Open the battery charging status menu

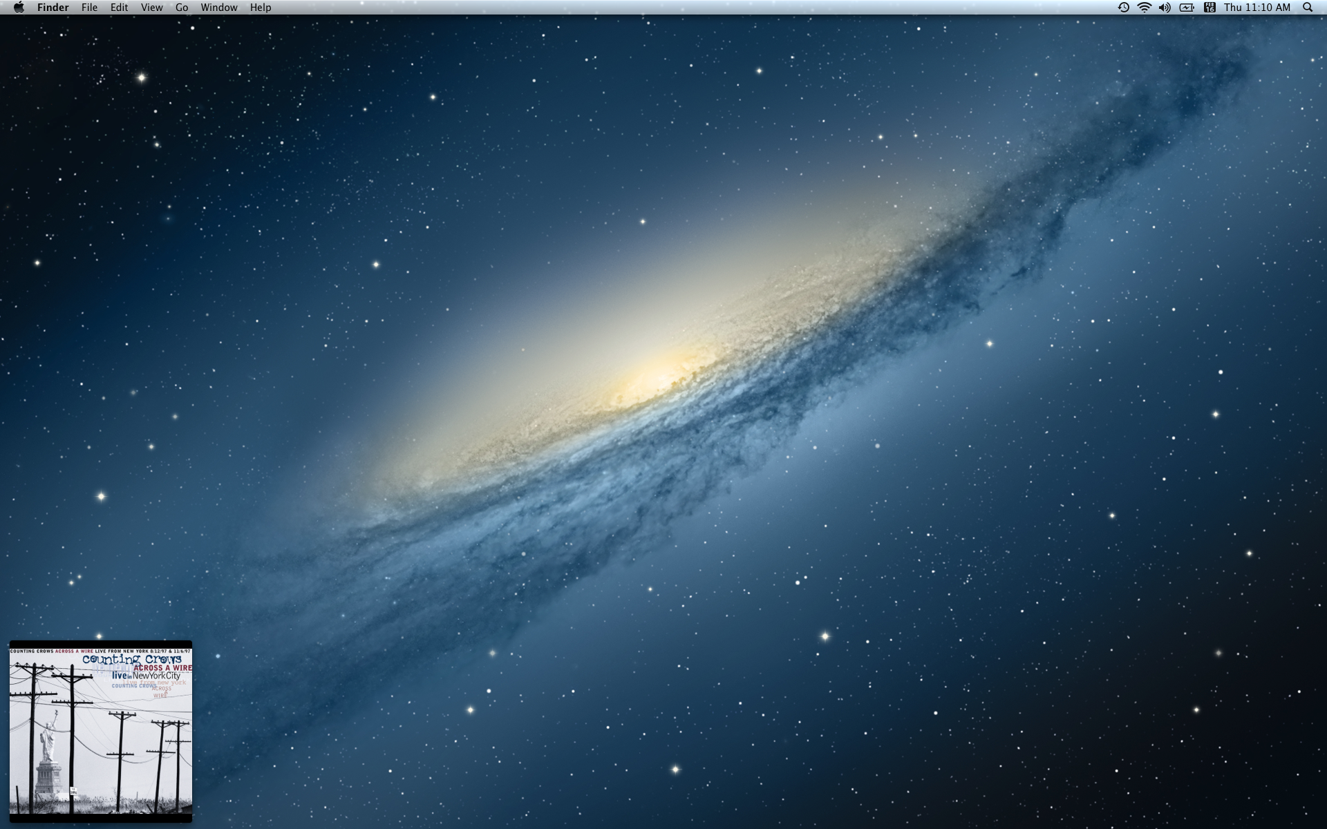(1187, 8)
